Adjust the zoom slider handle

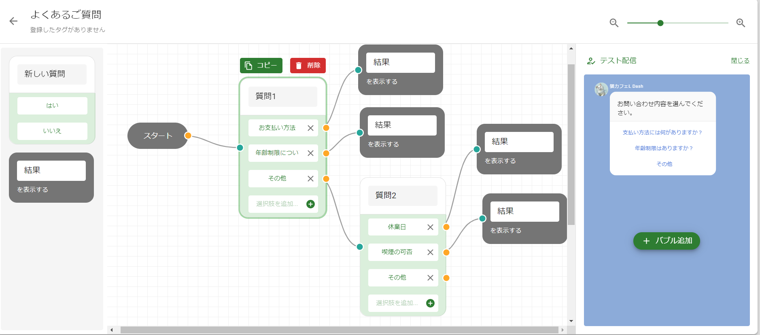pos(660,23)
